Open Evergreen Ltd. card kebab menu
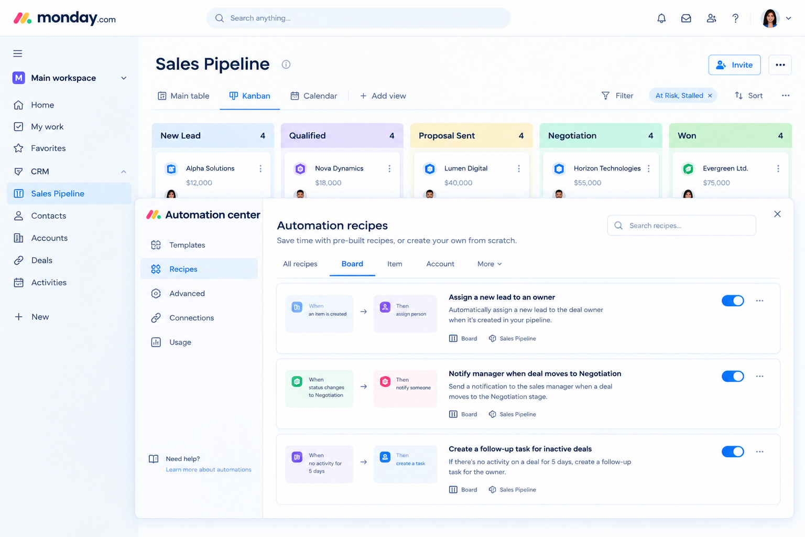The height and width of the screenshot is (537, 805). pyautogui.click(x=778, y=168)
